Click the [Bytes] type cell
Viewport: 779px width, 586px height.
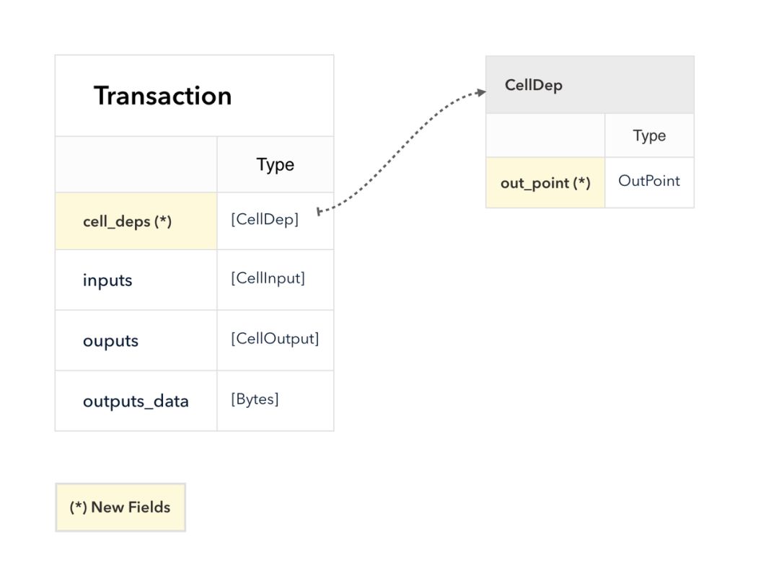(276, 401)
